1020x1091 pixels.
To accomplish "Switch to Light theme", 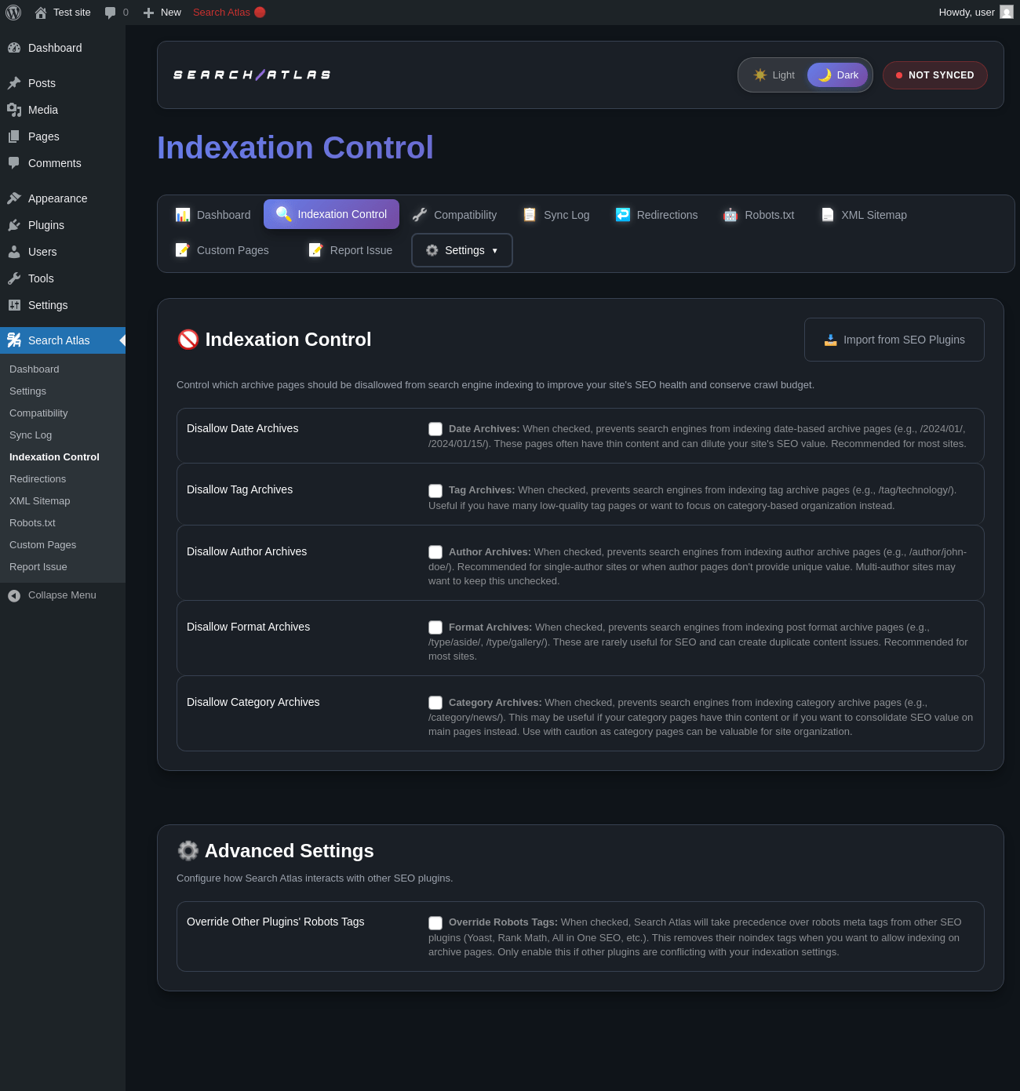I will point(774,75).
